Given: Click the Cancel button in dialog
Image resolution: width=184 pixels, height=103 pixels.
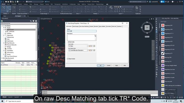Looking at the screenshot, I should pos(109,66).
